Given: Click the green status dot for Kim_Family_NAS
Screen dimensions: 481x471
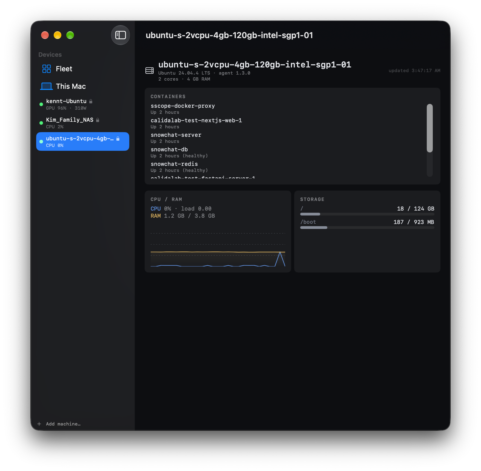Looking at the screenshot, I should [x=41, y=123].
